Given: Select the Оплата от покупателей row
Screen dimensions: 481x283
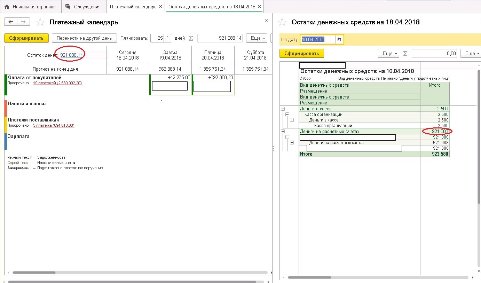Looking at the screenshot, I should (35, 77).
